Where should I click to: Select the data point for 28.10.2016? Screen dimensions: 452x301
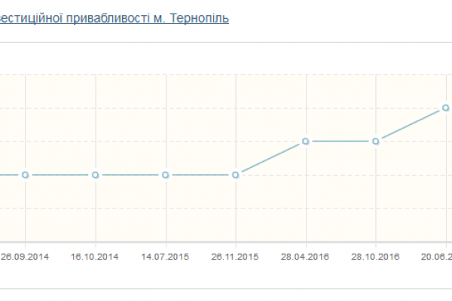point(375,141)
